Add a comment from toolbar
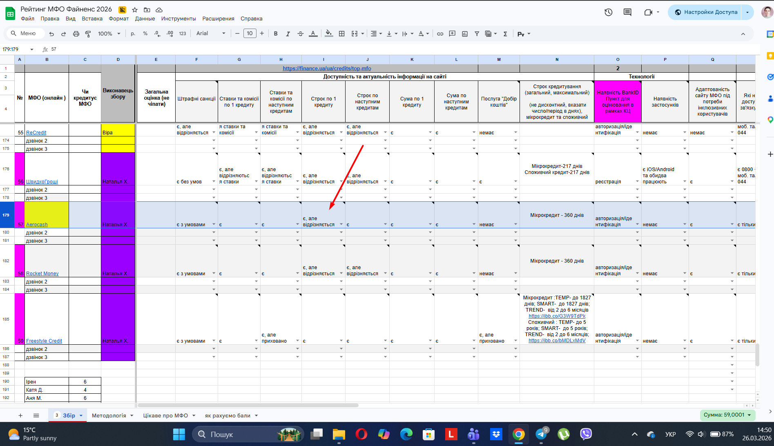 click(452, 34)
